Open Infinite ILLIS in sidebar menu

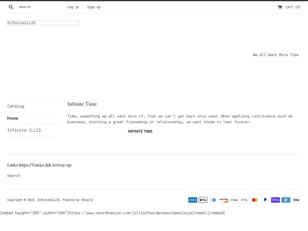click(24, 130)
